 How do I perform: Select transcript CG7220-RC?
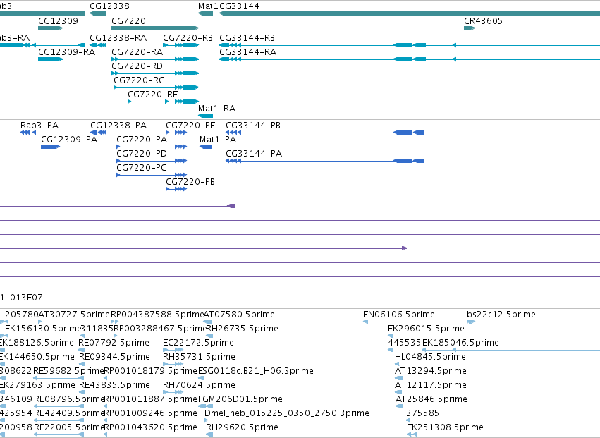(139, 80)
